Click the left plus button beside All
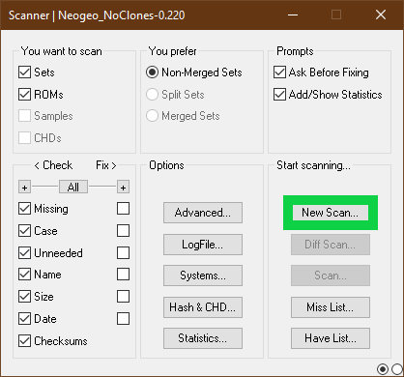The height and width of the screenshot is (377, 404). pos(25,188)
